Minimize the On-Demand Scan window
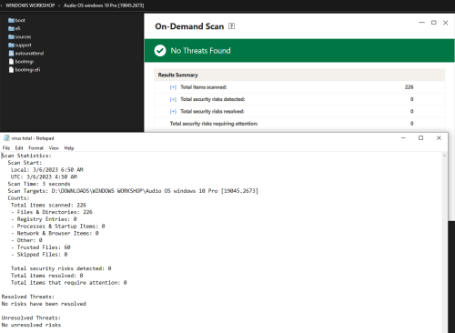Screen dimensions: 455x333 (x=421, y=23)
